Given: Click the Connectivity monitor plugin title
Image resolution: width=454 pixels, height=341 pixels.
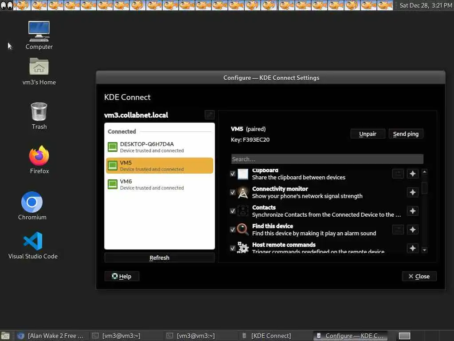Looking at the screenshot, I should point(280,189).
